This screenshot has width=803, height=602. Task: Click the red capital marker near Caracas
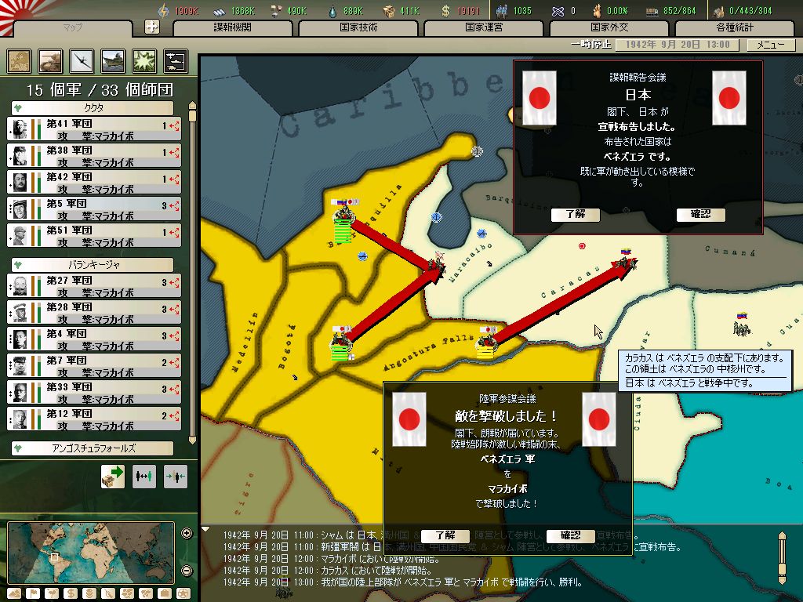[582, 246]
